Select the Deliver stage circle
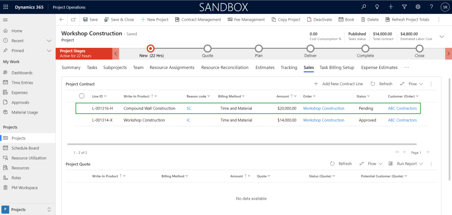The height and width of the screenshot is (215, 452). [x=310, y=48]
